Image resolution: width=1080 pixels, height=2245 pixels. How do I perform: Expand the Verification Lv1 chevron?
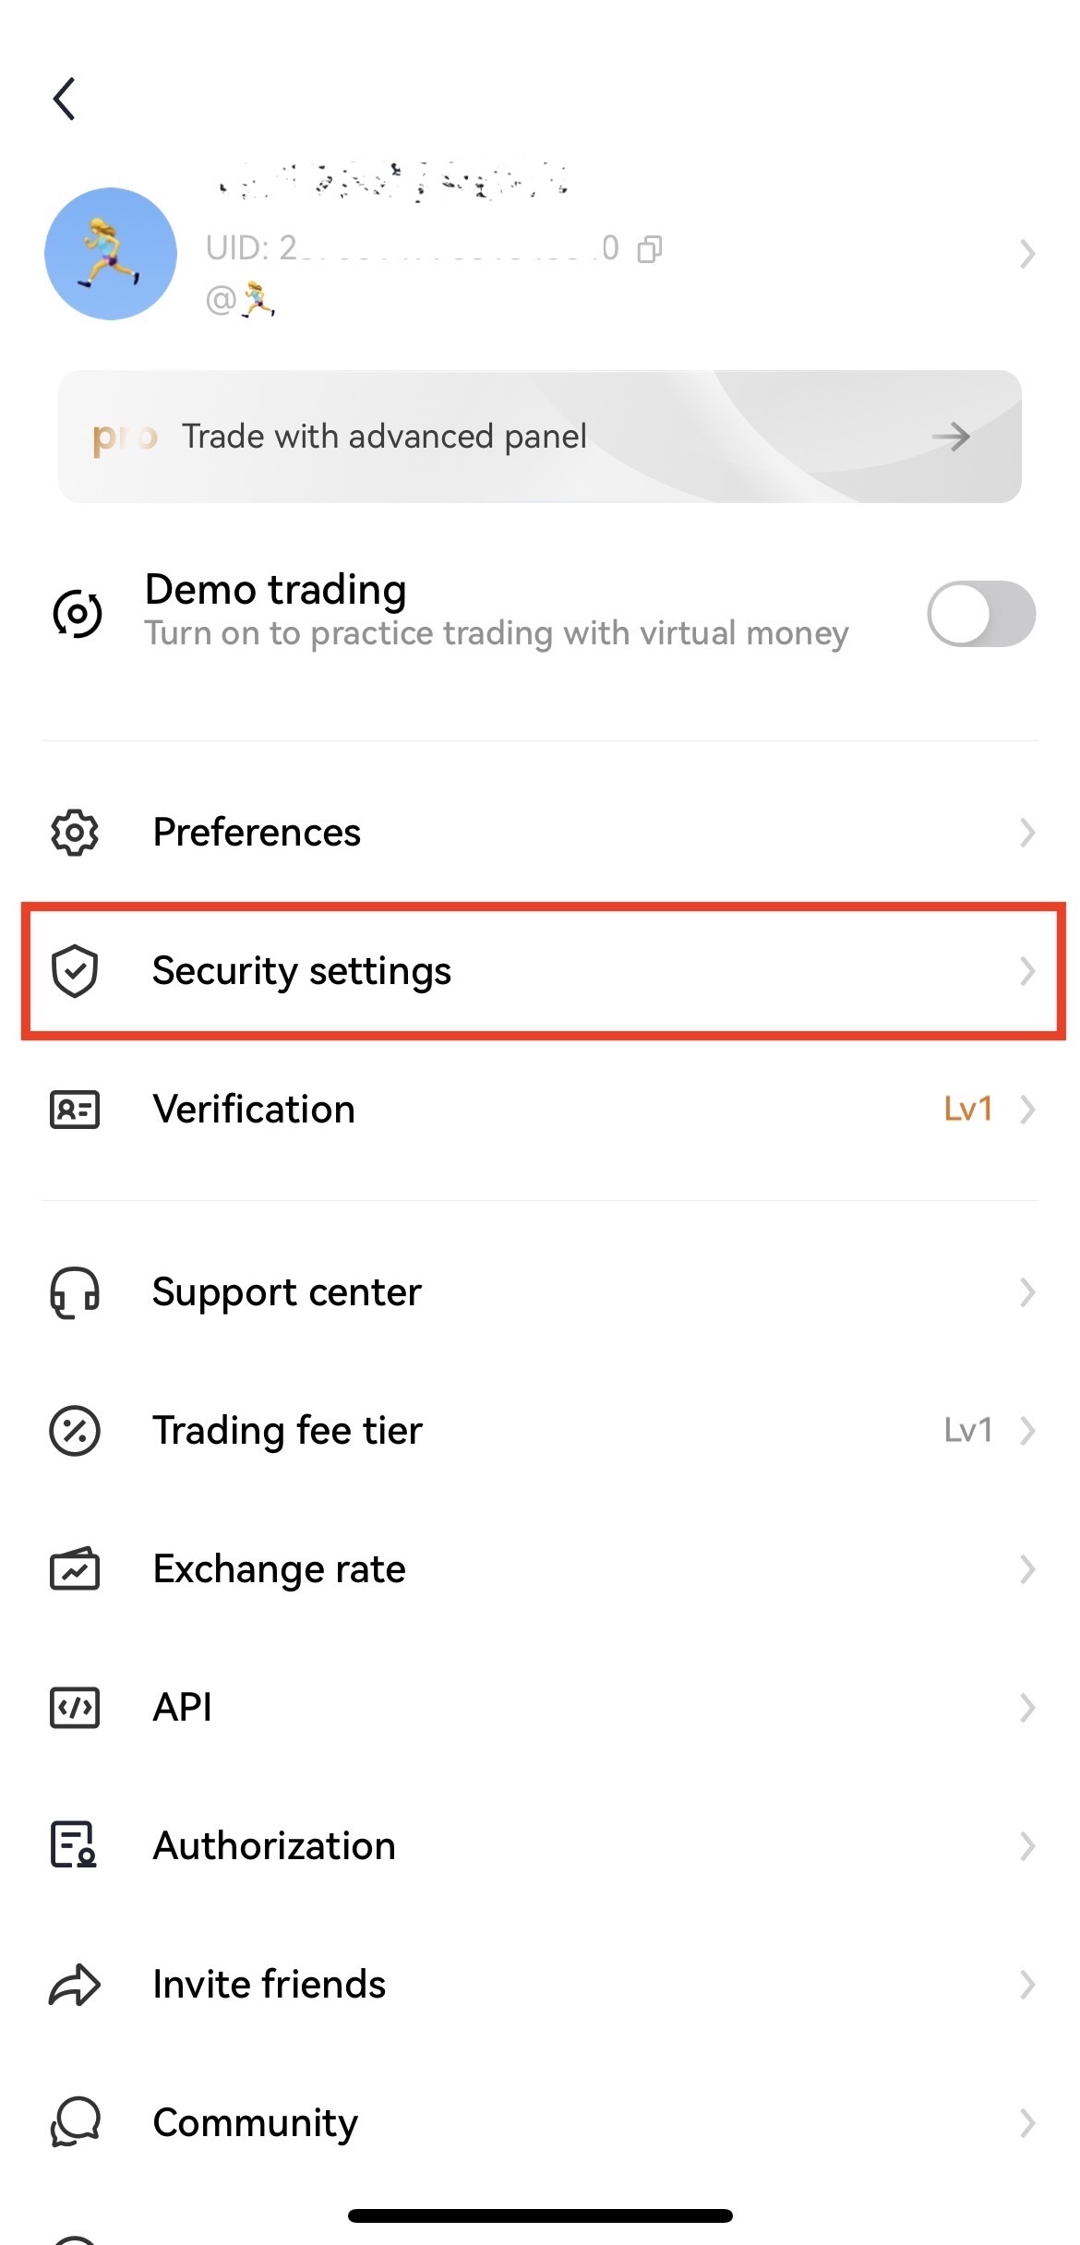tap(1027, 1109)
